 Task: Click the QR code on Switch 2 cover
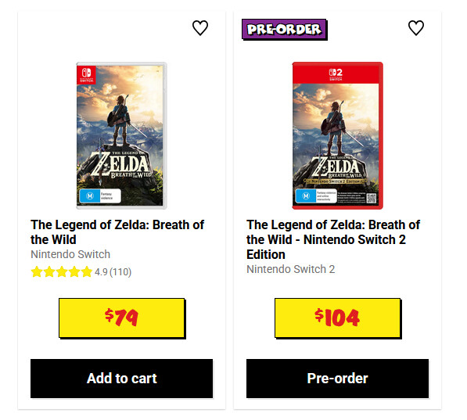point(371,198)
